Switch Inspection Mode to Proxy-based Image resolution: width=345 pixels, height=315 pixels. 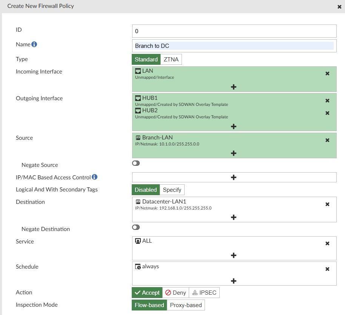[186, 305]
